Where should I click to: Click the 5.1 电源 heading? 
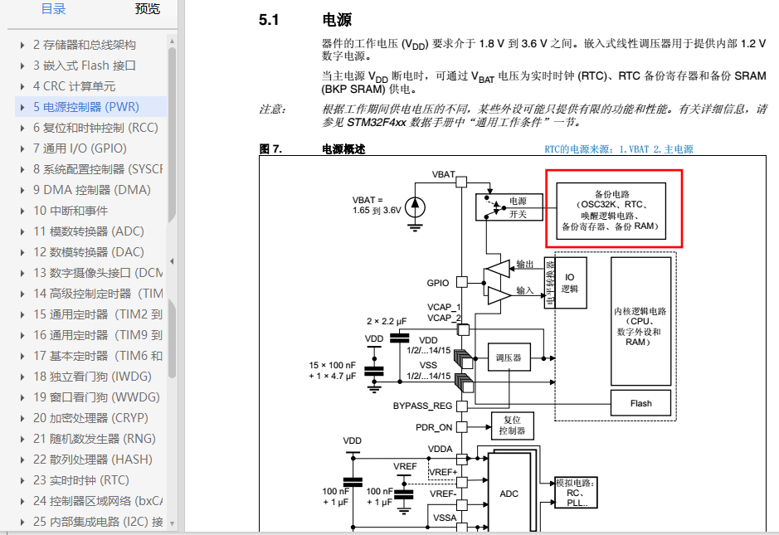pos(305,20)
